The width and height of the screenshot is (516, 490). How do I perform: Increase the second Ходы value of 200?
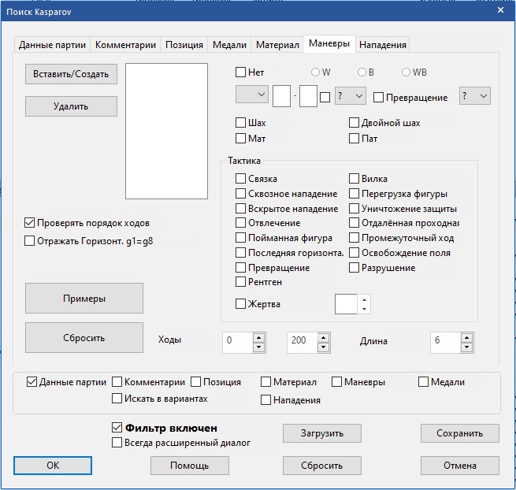click(x=323, y=336)
